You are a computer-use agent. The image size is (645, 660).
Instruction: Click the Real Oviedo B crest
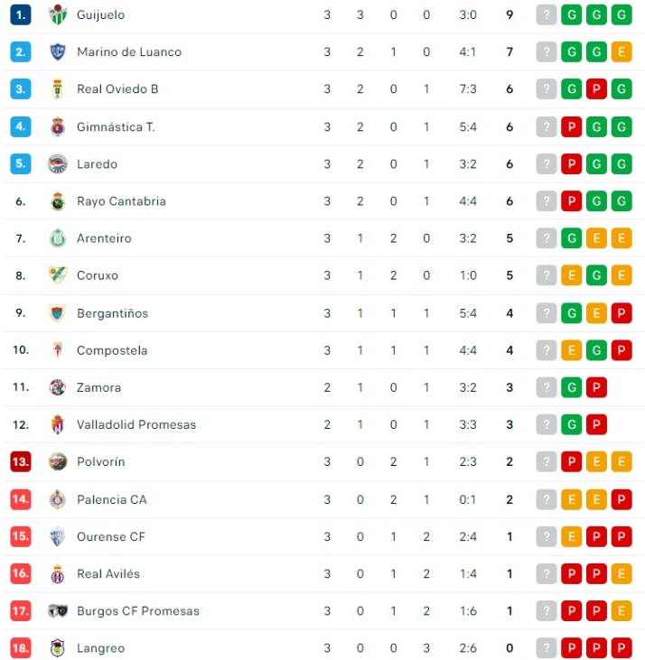coord(58,89)
